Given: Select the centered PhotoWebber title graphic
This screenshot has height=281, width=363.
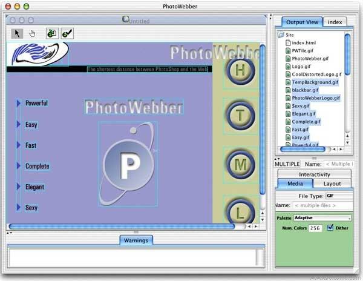Looking at the screenshot, I should tap(134, 107).
